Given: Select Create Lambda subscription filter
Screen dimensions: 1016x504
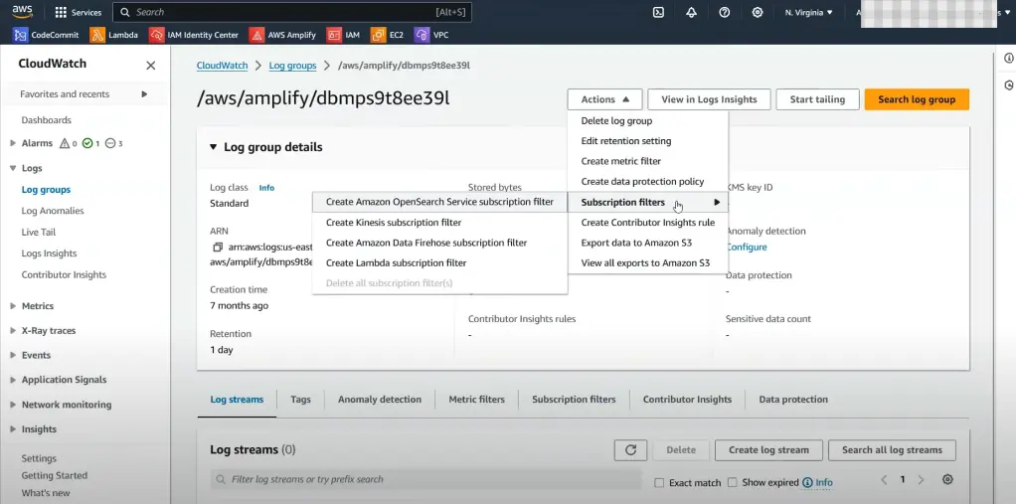Looking at the screenshot, I should click(396, 263).
